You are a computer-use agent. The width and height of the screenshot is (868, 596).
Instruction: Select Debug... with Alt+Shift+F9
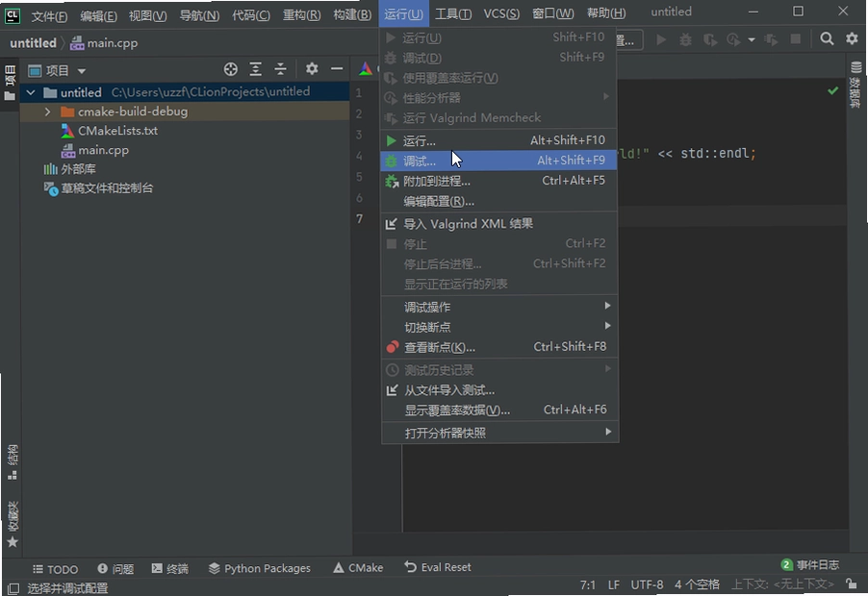pyautogui.click(x=499, y=161)
